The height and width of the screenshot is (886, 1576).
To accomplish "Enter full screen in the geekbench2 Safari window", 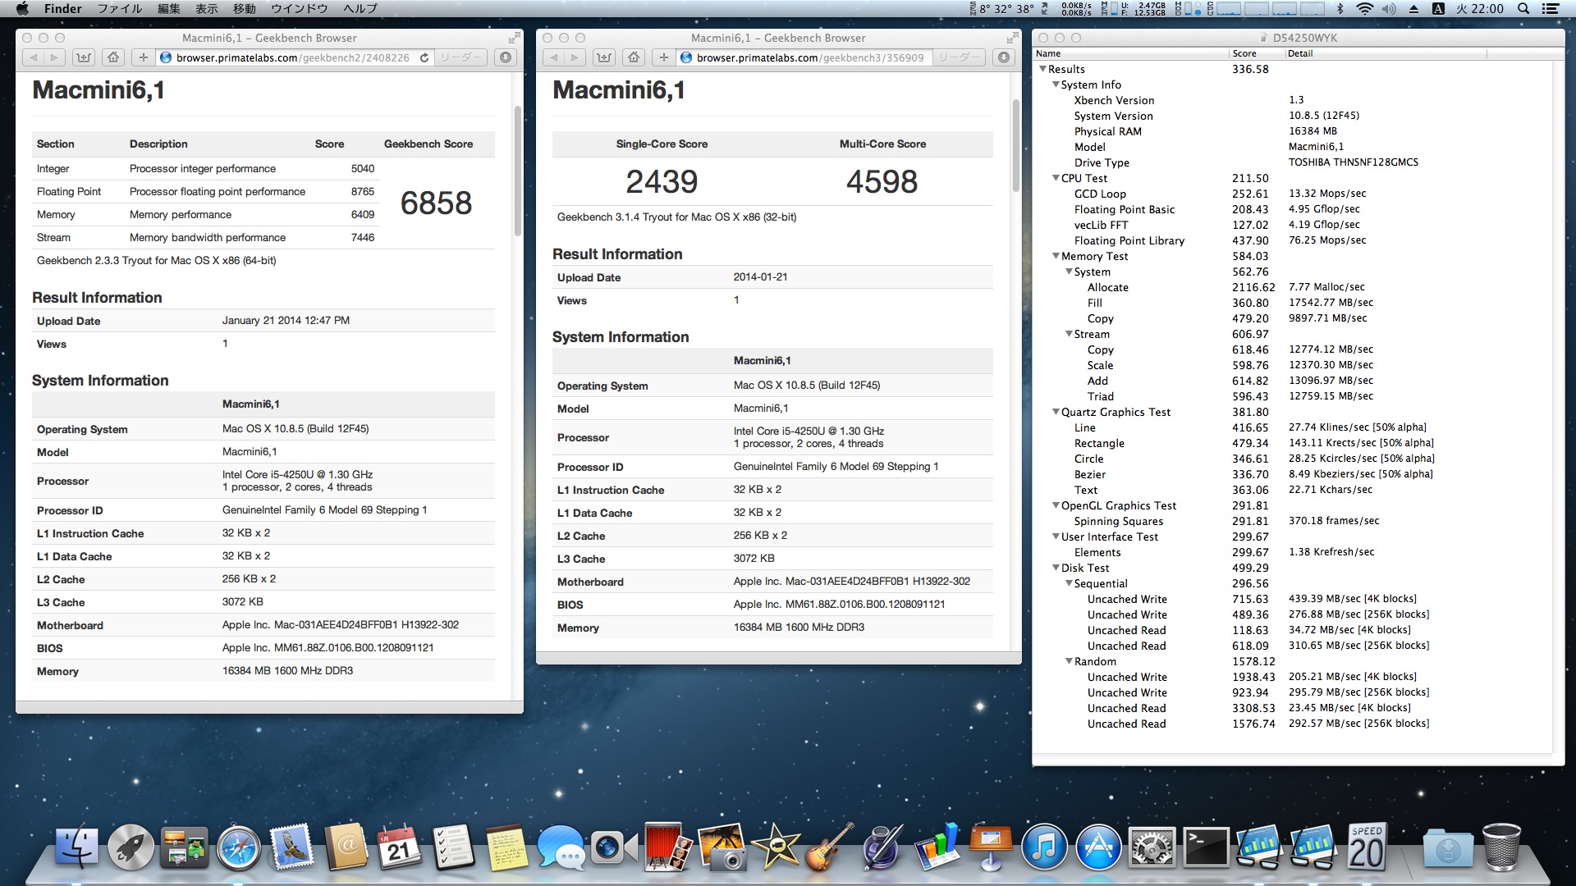I will [x=514, y=38].
